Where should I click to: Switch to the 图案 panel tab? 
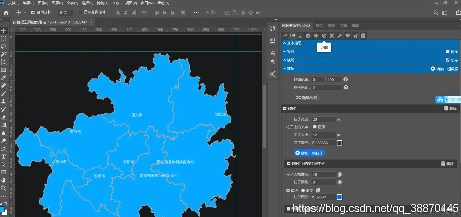click(356, 26)
